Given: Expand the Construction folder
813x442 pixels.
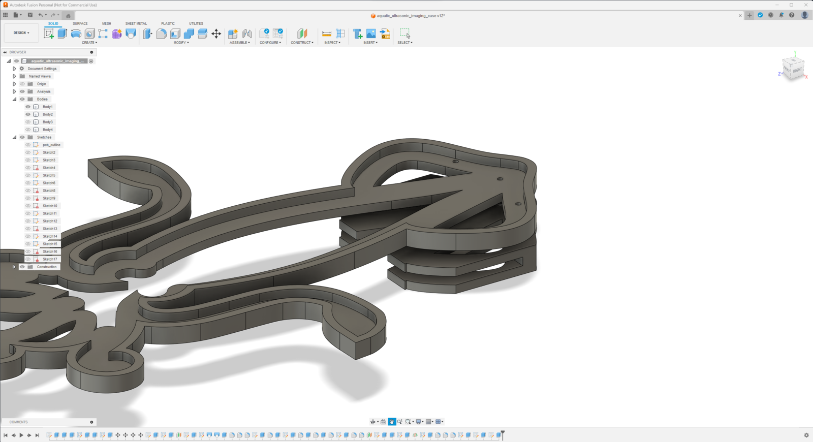Looking at the screenshot, I should pyautogui.click(x=14, y=267).
